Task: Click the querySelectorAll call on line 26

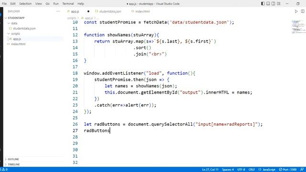Action: click(172, 124)
